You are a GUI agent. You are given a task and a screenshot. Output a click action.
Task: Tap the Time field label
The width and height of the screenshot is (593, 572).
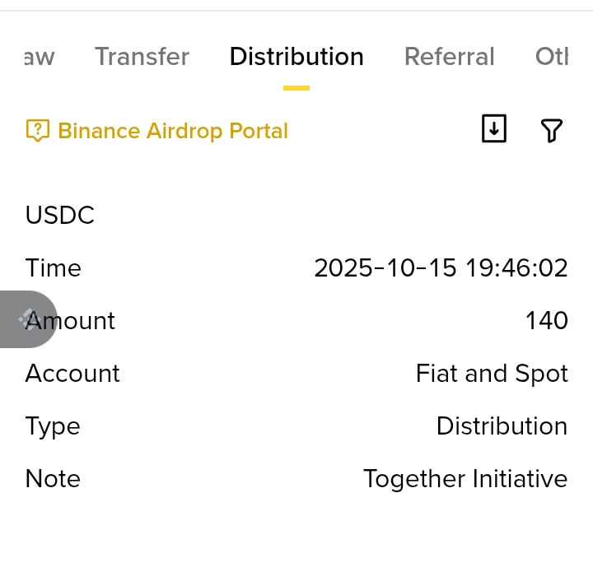pyautogui.click(x=53, y=267)
